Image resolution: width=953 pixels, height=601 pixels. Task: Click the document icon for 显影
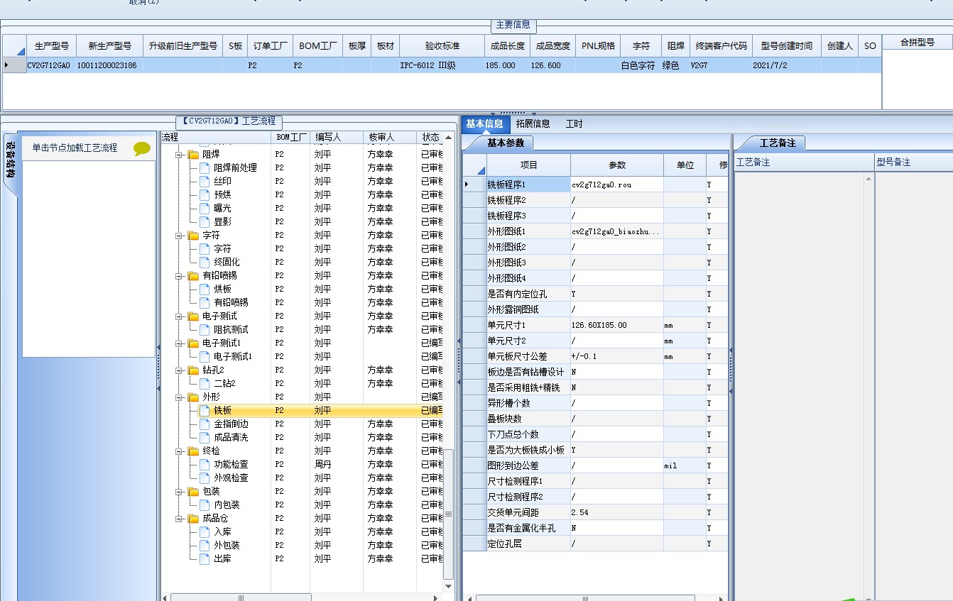click(205, 221)
